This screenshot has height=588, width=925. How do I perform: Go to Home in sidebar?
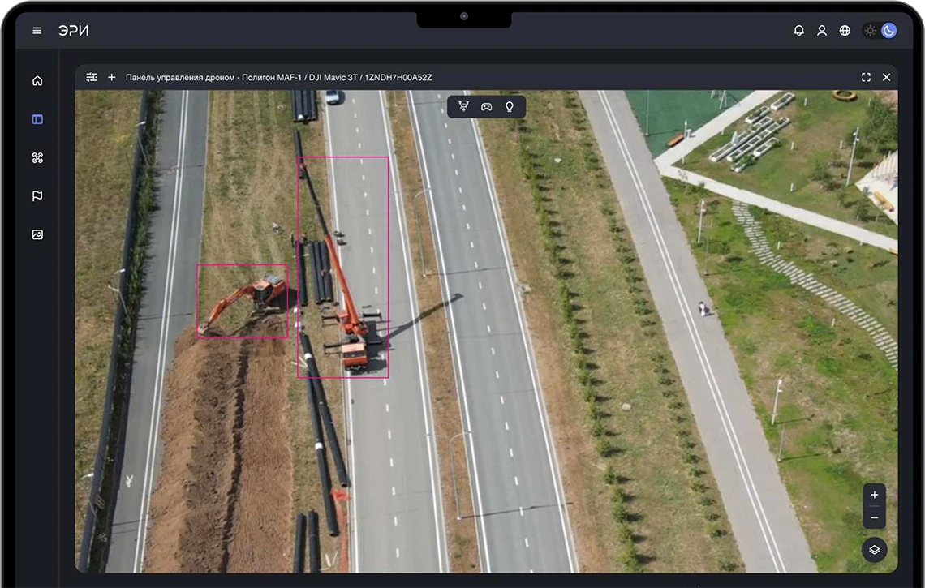(37, 81)
